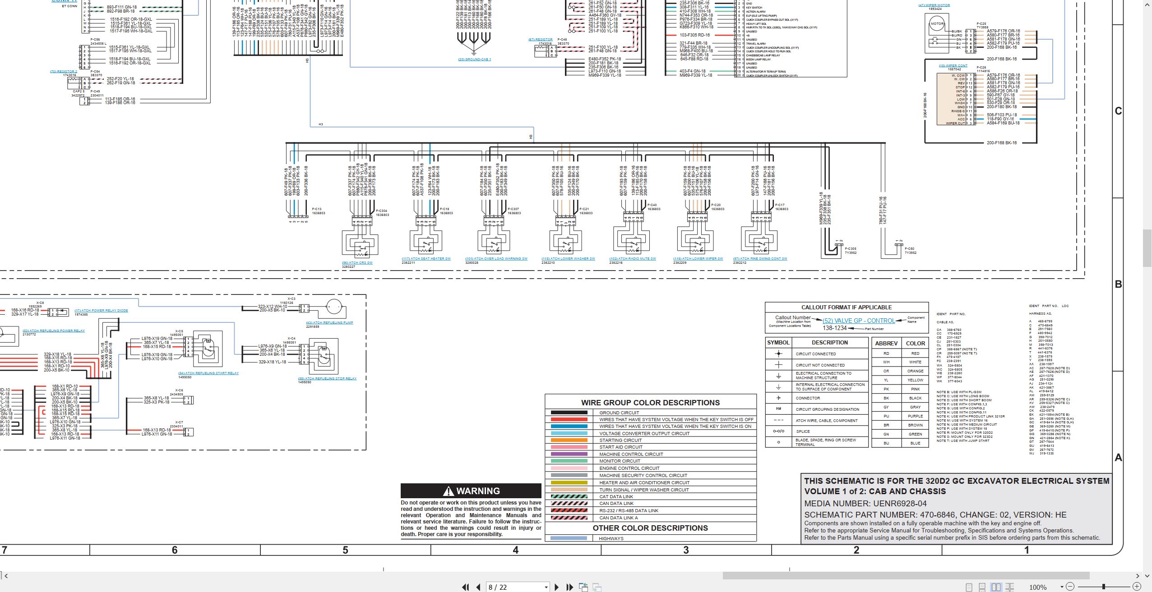Open the (116) ATCH LOWER WIPER SW link
The image size is (1152, 592).
pos(698,259)
